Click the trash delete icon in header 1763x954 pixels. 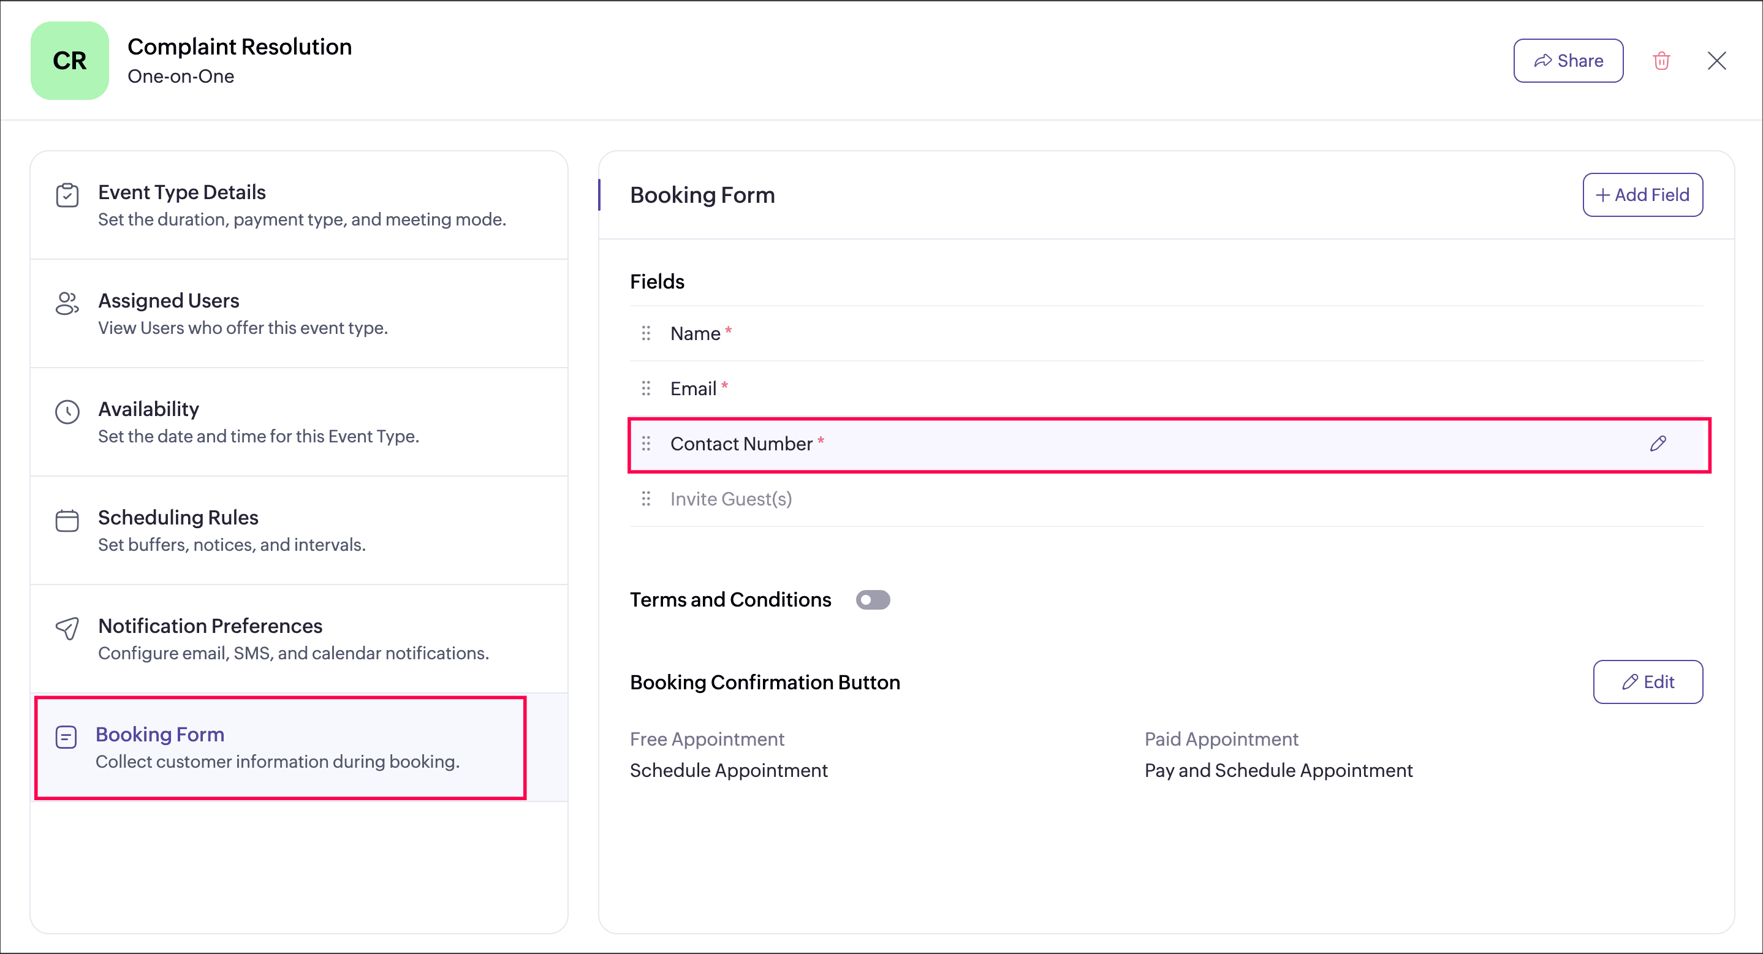point(1661,61)
